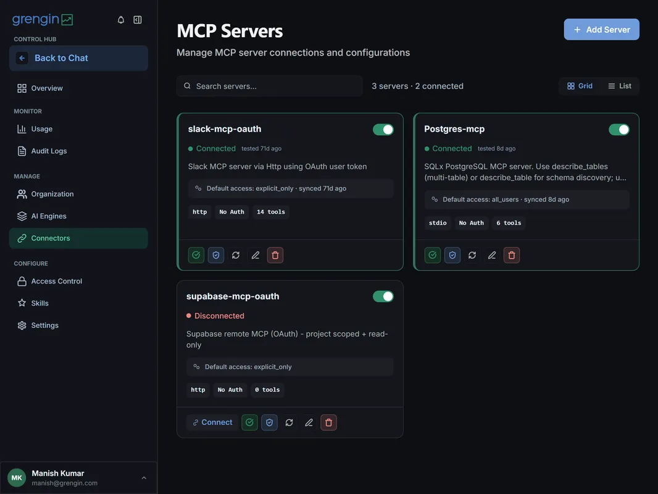Open Organization settings

78,194
